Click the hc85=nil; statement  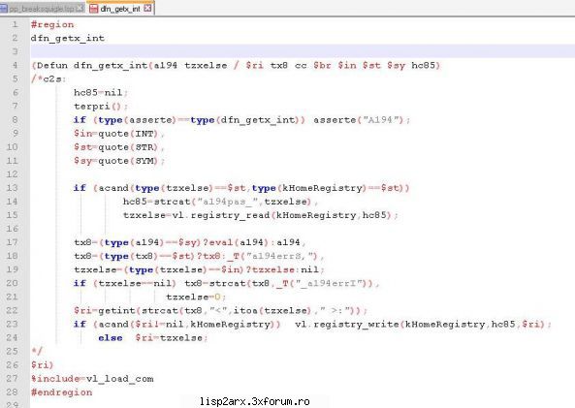click(x=101, y=92)
